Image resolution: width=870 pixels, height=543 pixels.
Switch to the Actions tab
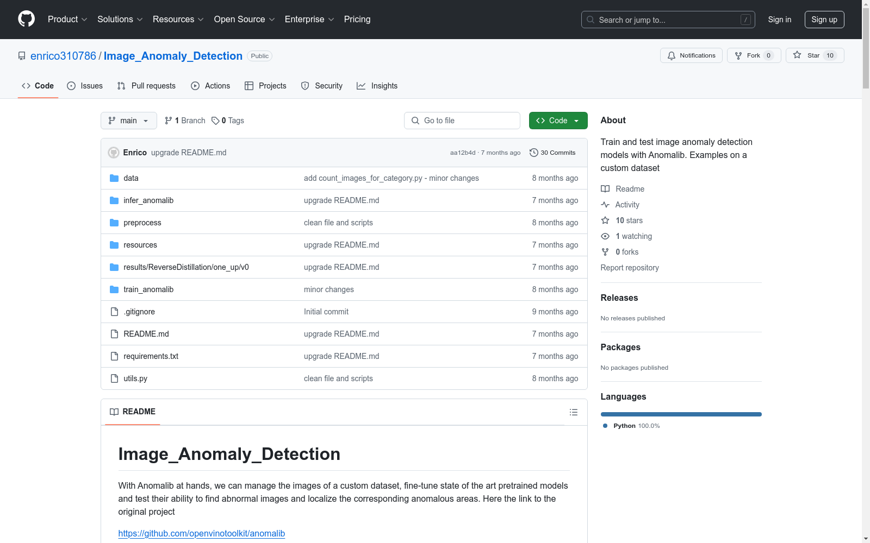pyautogui.click(x=210, y=86)
